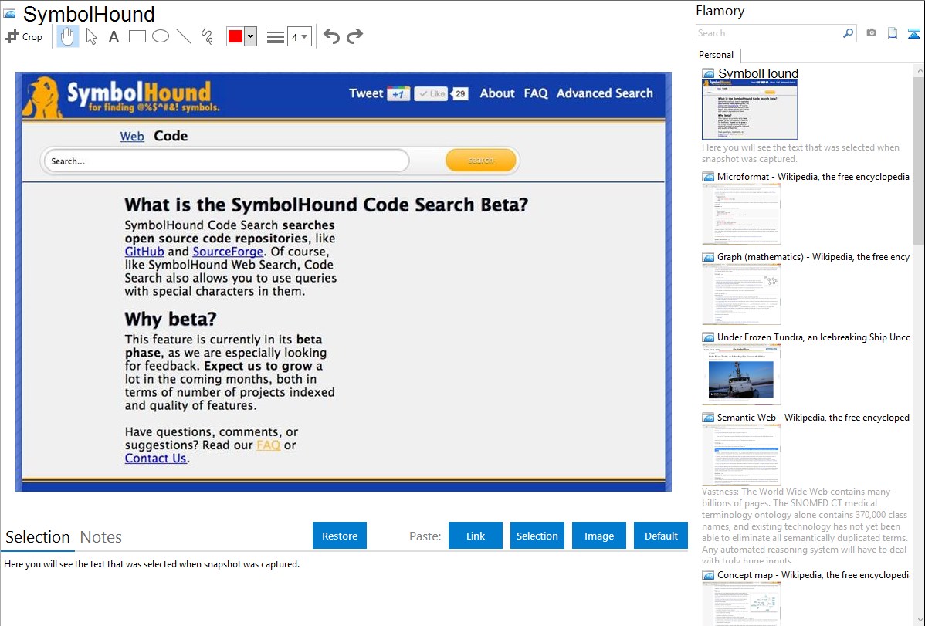Open the Selection tab
This screenshot has height=626, width=925.
pyautogui.click(x=38, y=537)
